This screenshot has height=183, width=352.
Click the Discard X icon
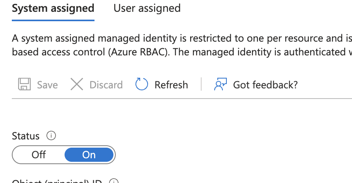[77, 84]
